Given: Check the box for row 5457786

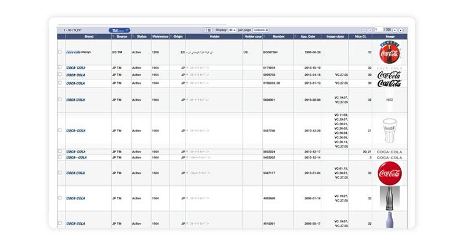Looking at the screenshot, I should [x=60, y=130].
